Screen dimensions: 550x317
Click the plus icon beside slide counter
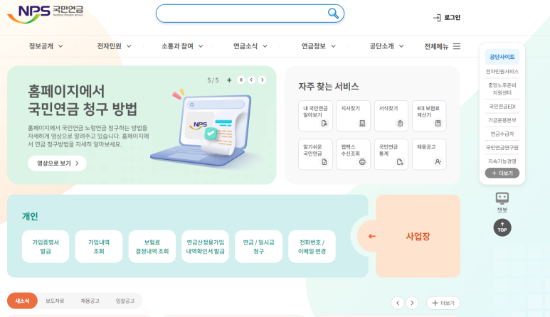229,80
